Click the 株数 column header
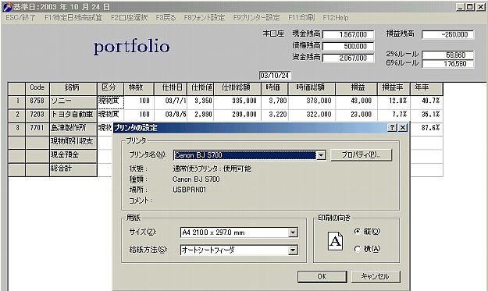488x291 pixels. click(138, 89)
